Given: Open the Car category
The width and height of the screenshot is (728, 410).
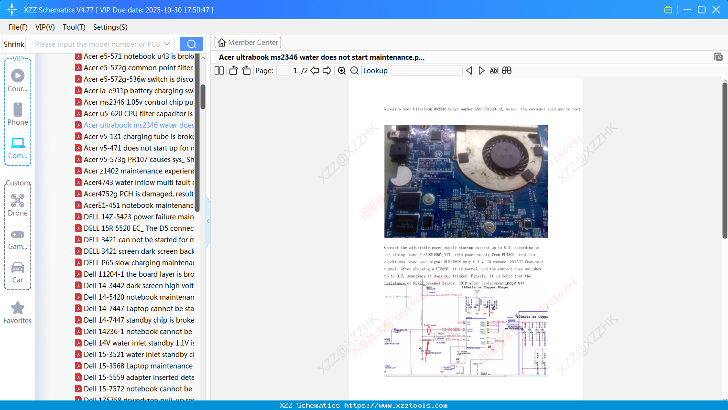Looking at the screenshot, I should click(18, 272).
